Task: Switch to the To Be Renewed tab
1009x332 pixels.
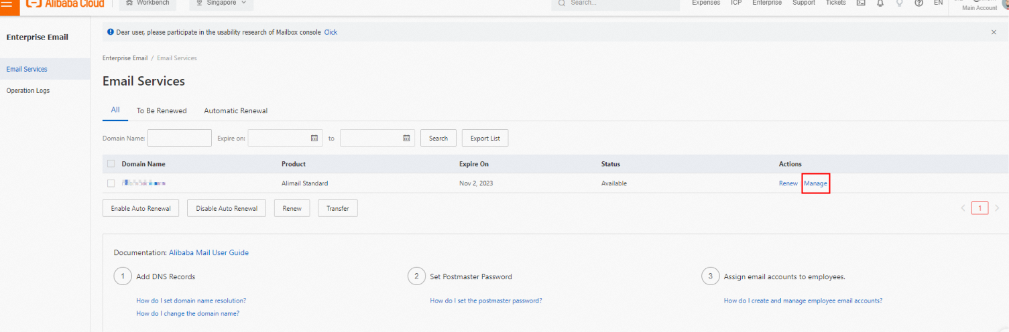Action: [x=162, y=110]
